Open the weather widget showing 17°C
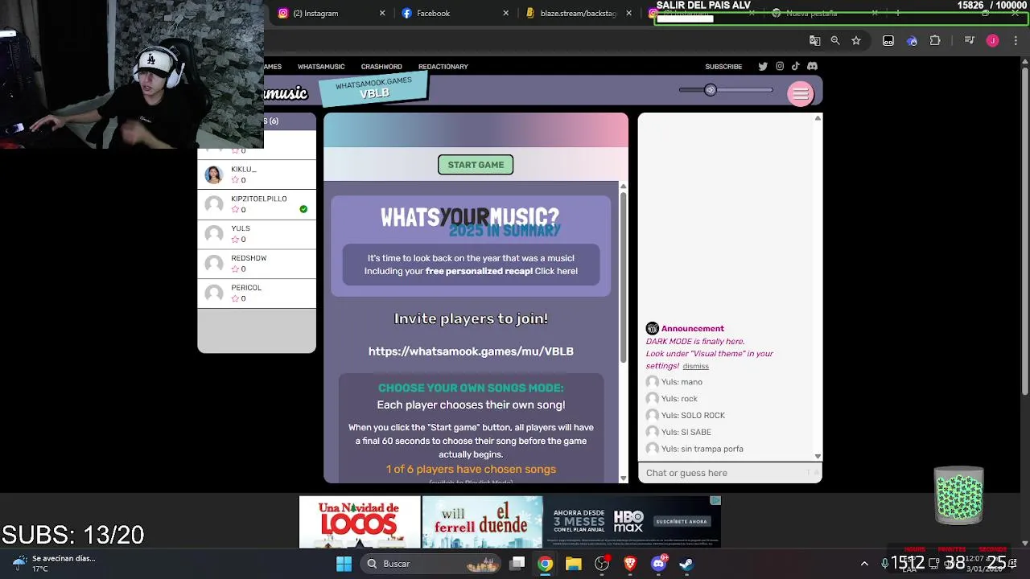Image resolution: width=1030 pixels, height=579 pixels. click(55, 563)
